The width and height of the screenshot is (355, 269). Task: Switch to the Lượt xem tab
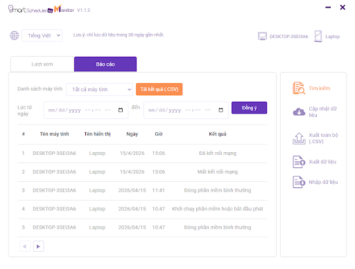tap(42, 64)
